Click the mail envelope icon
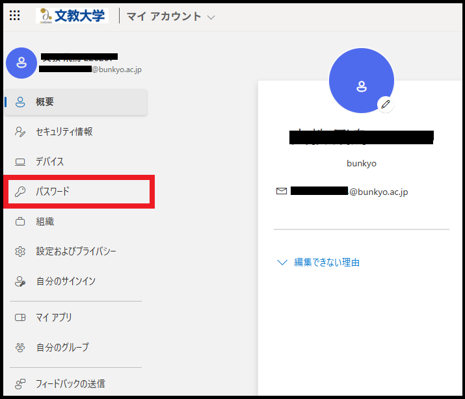 pos(282,191)
